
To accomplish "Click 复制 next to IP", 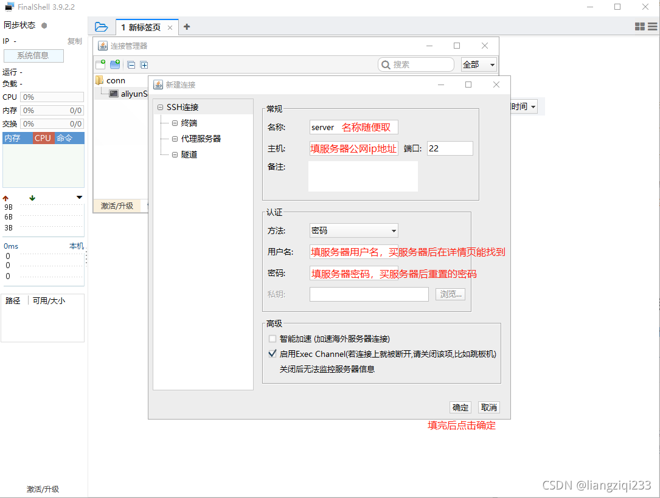I will point(74,41).
